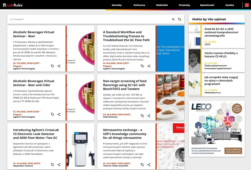Share the Alcoholic Beverages Beer seminar
The height and width of the screenshot is (170, 251).
pyautogui.click(x=59, y=66)
